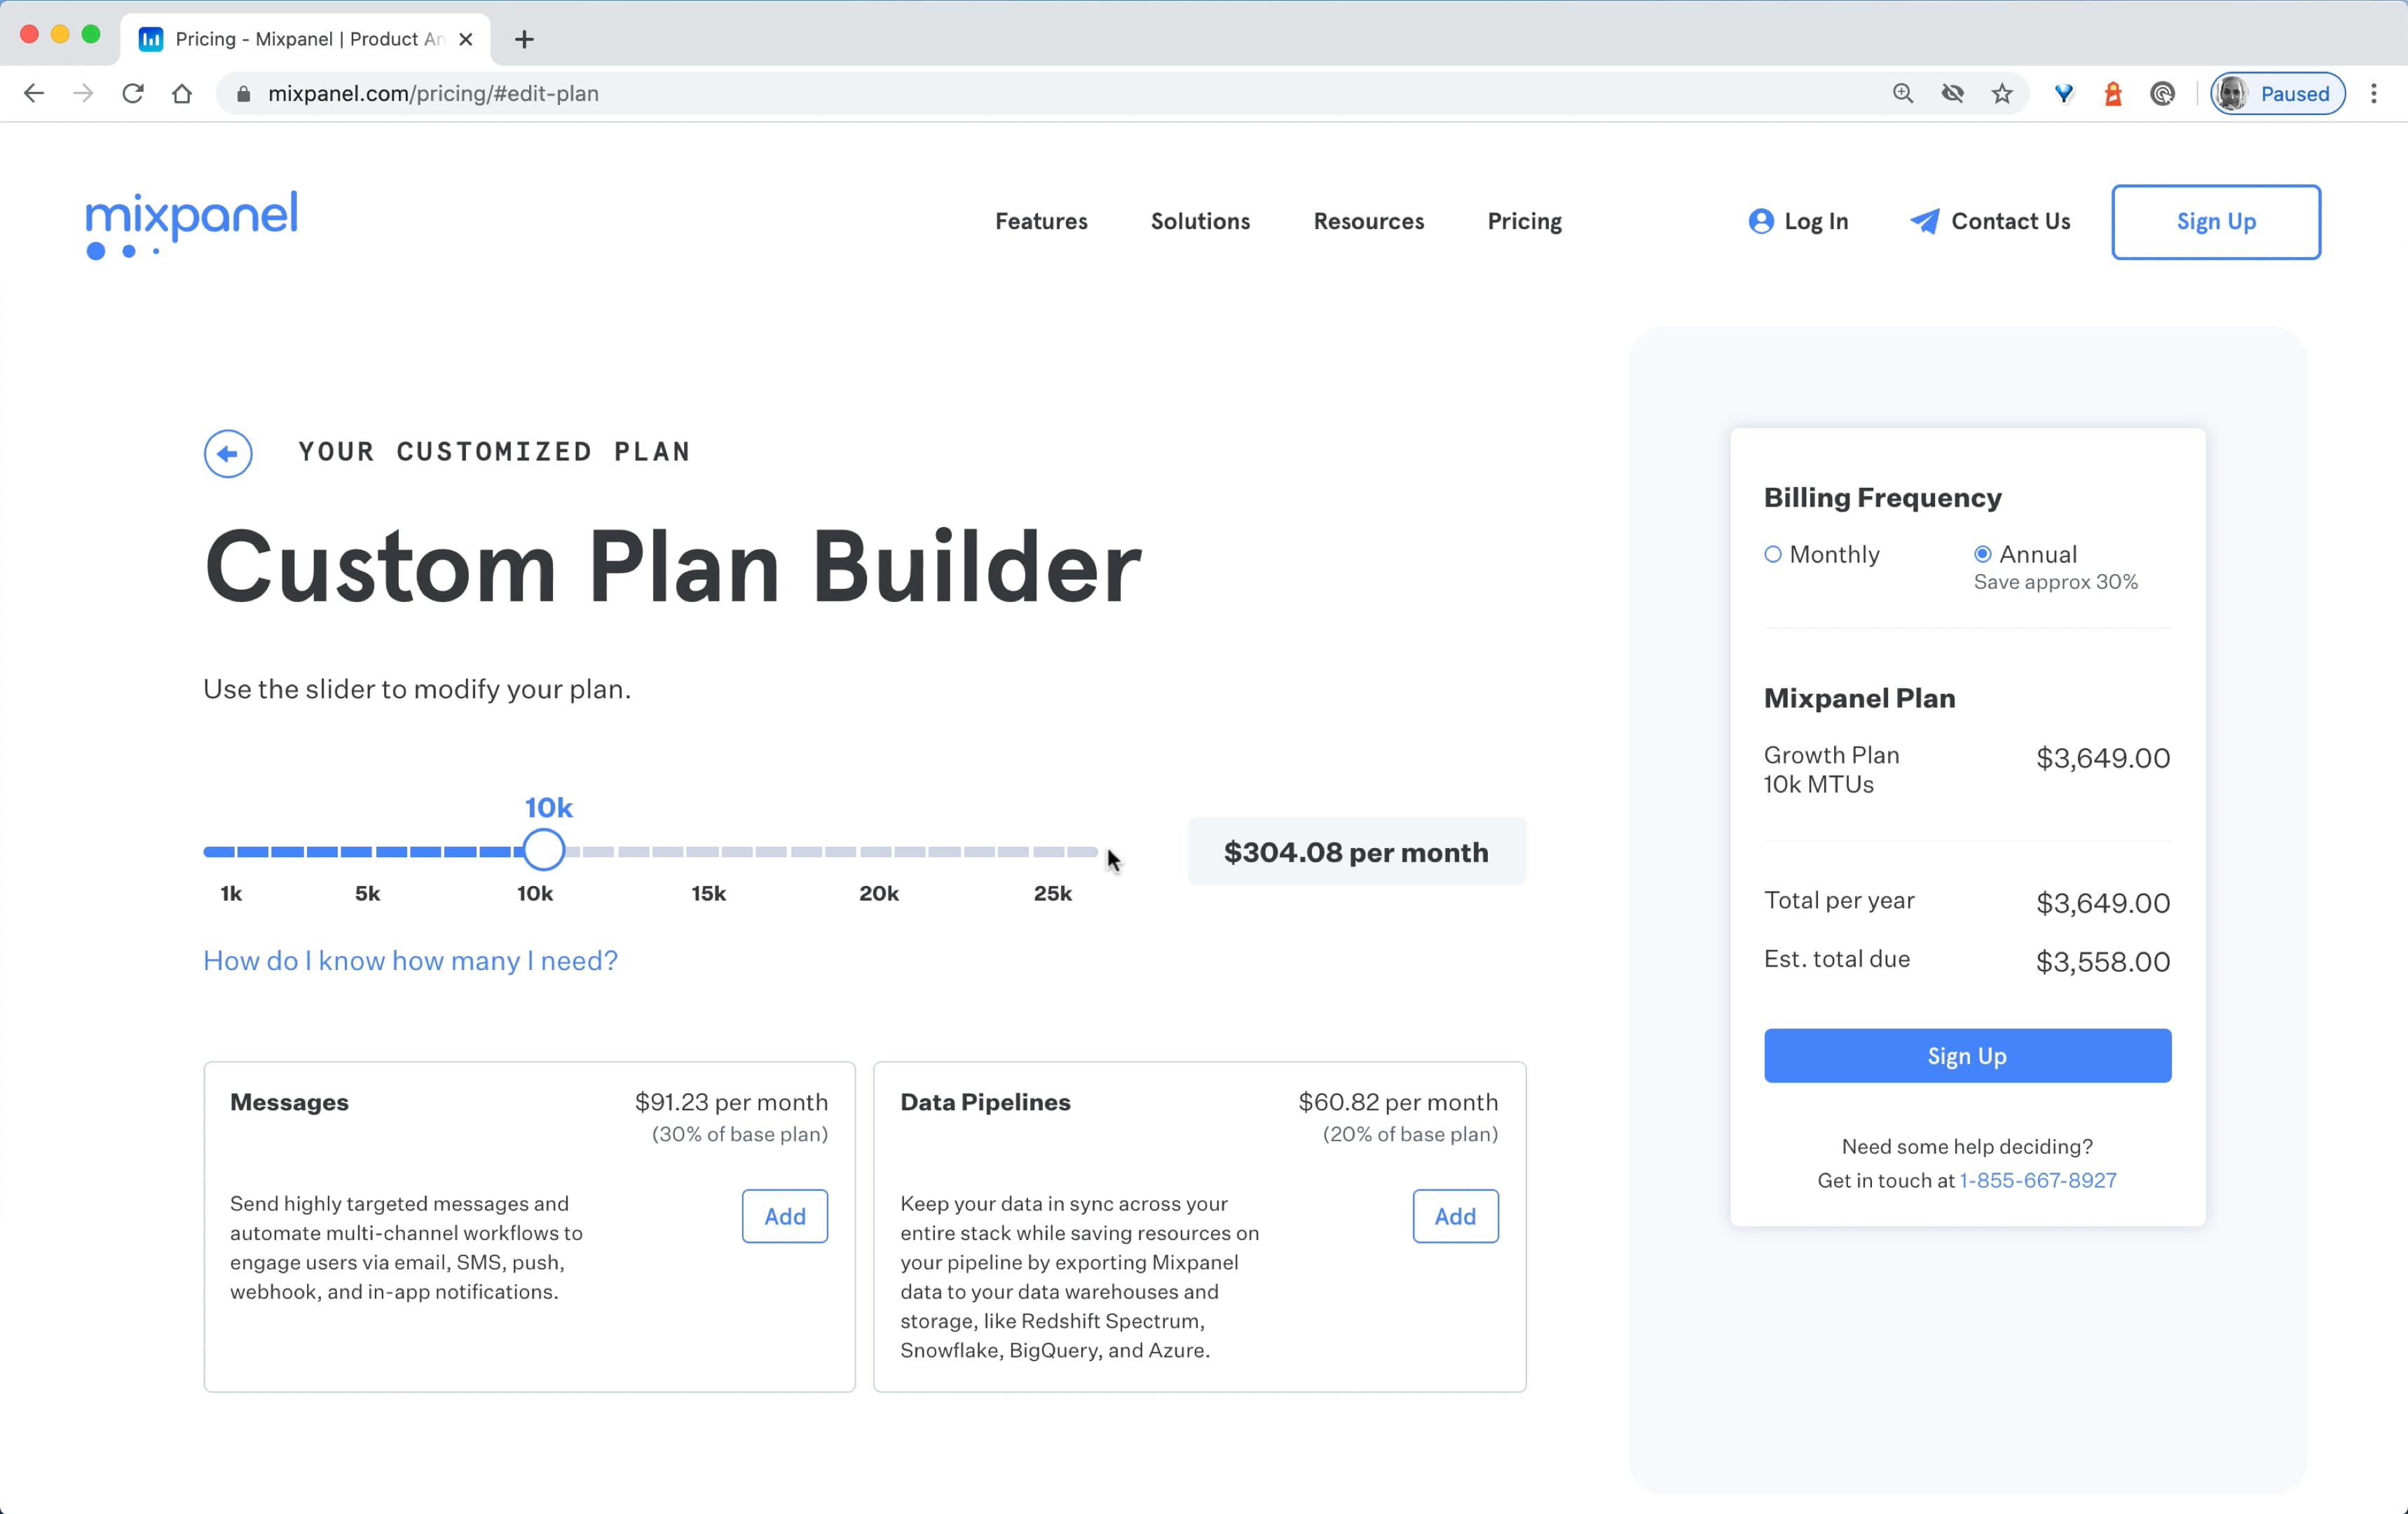
Task: Go to the Pricing nav item
Action: [x=1524, y=221]
